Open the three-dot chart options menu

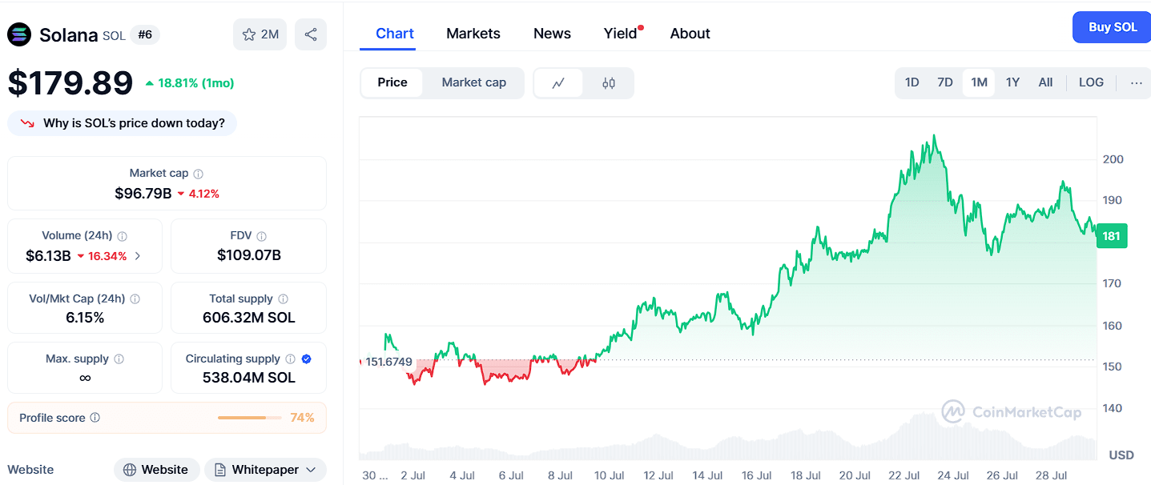[1136, 82]
